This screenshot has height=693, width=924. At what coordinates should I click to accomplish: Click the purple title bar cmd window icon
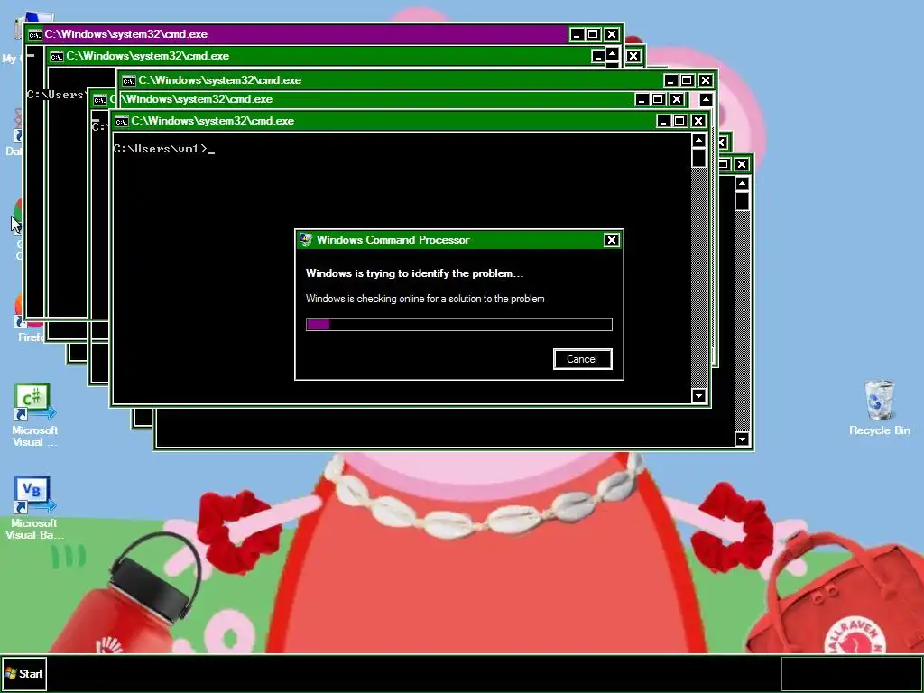(x=35, y=35)
